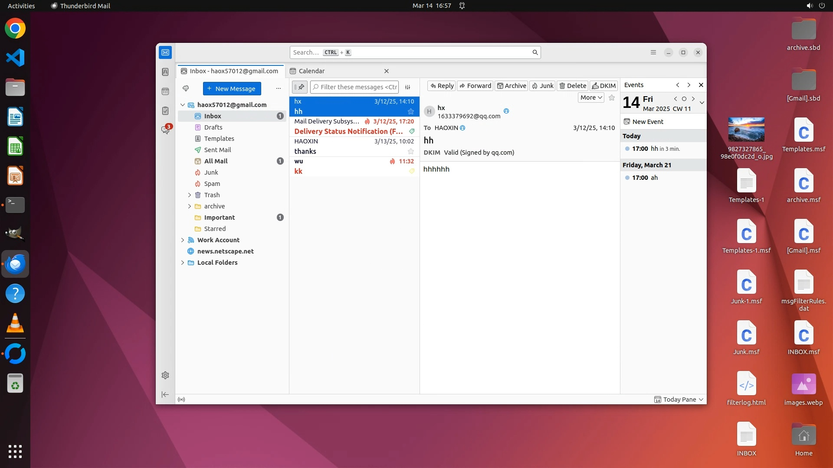Image resolution: width=833 pixels, height=468 pixels.
Task: Open message list display options icon
Action: coord(408,87)
